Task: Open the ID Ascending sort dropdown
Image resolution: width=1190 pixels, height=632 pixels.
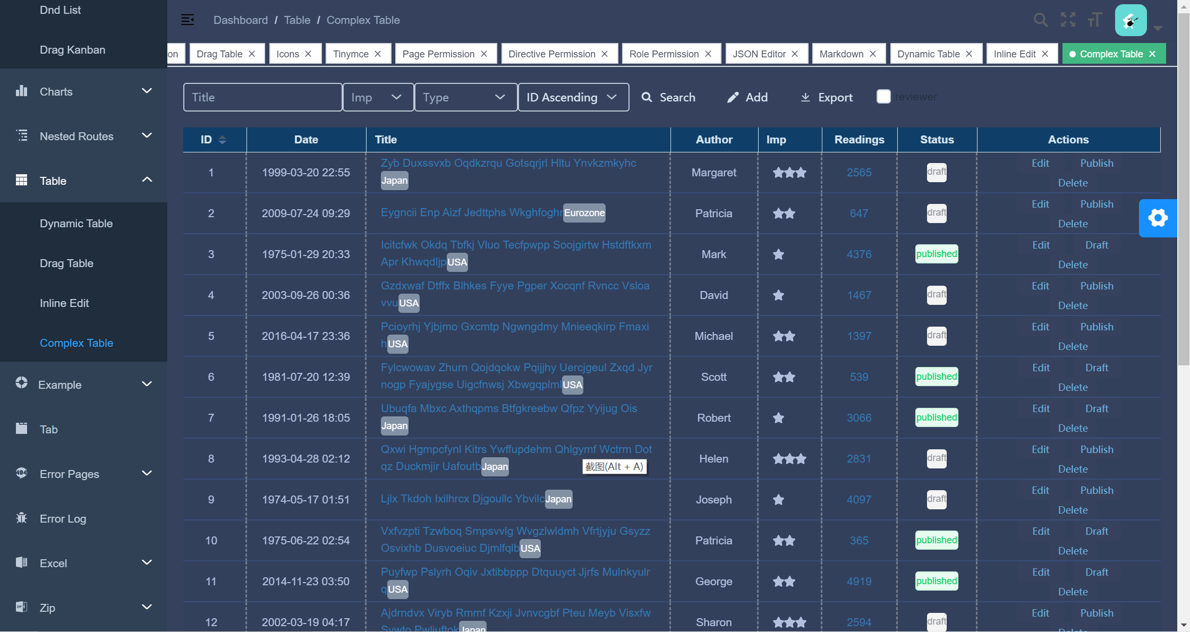Action: point(573,97)
